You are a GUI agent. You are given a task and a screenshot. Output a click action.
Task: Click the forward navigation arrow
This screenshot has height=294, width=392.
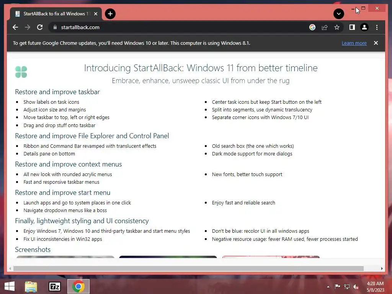28,27
